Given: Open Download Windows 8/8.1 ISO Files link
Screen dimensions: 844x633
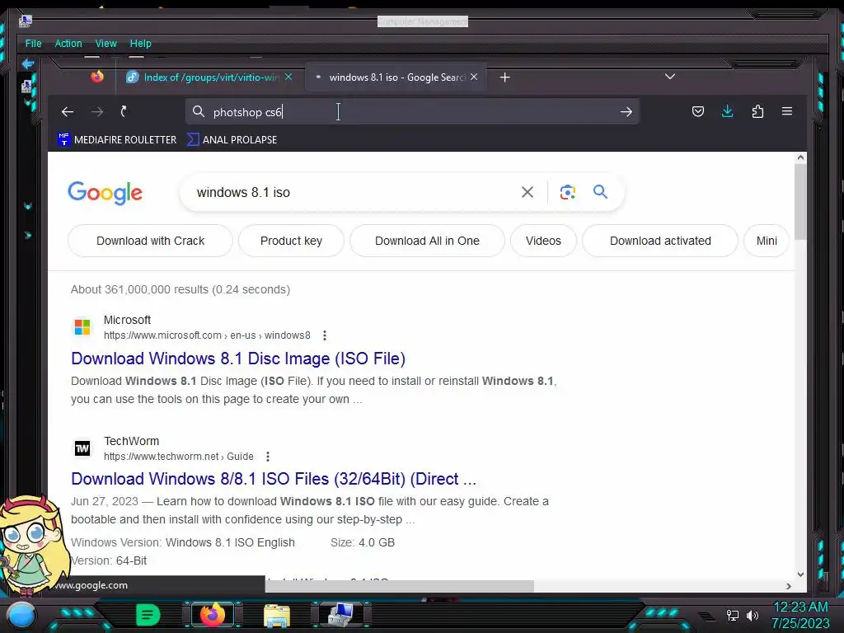Looking at the screenshot, I should tap(274, 479).
